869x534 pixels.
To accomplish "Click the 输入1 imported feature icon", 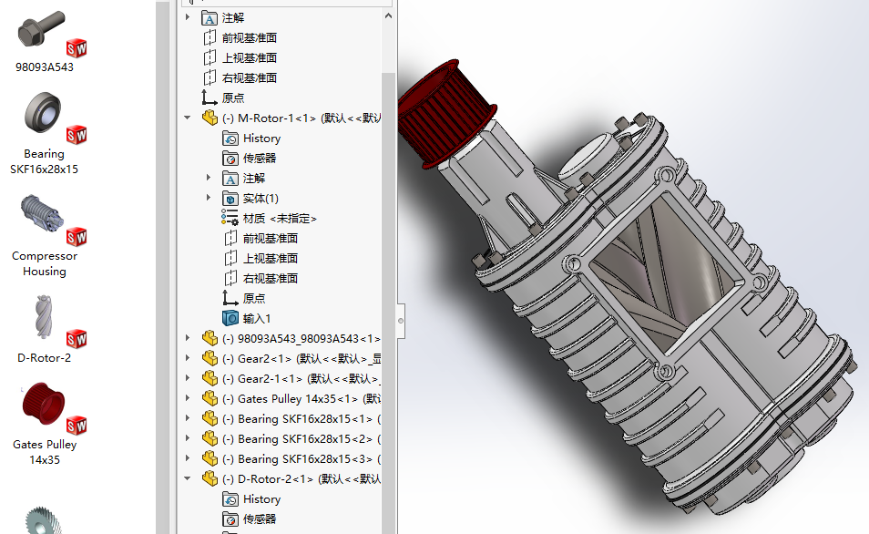I will pyautogui.click(x=230, y=318).
